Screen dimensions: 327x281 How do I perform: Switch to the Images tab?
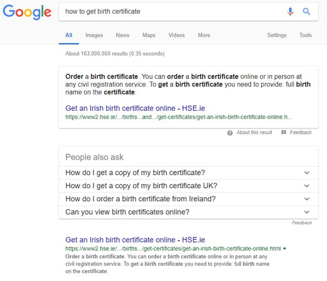94,35
